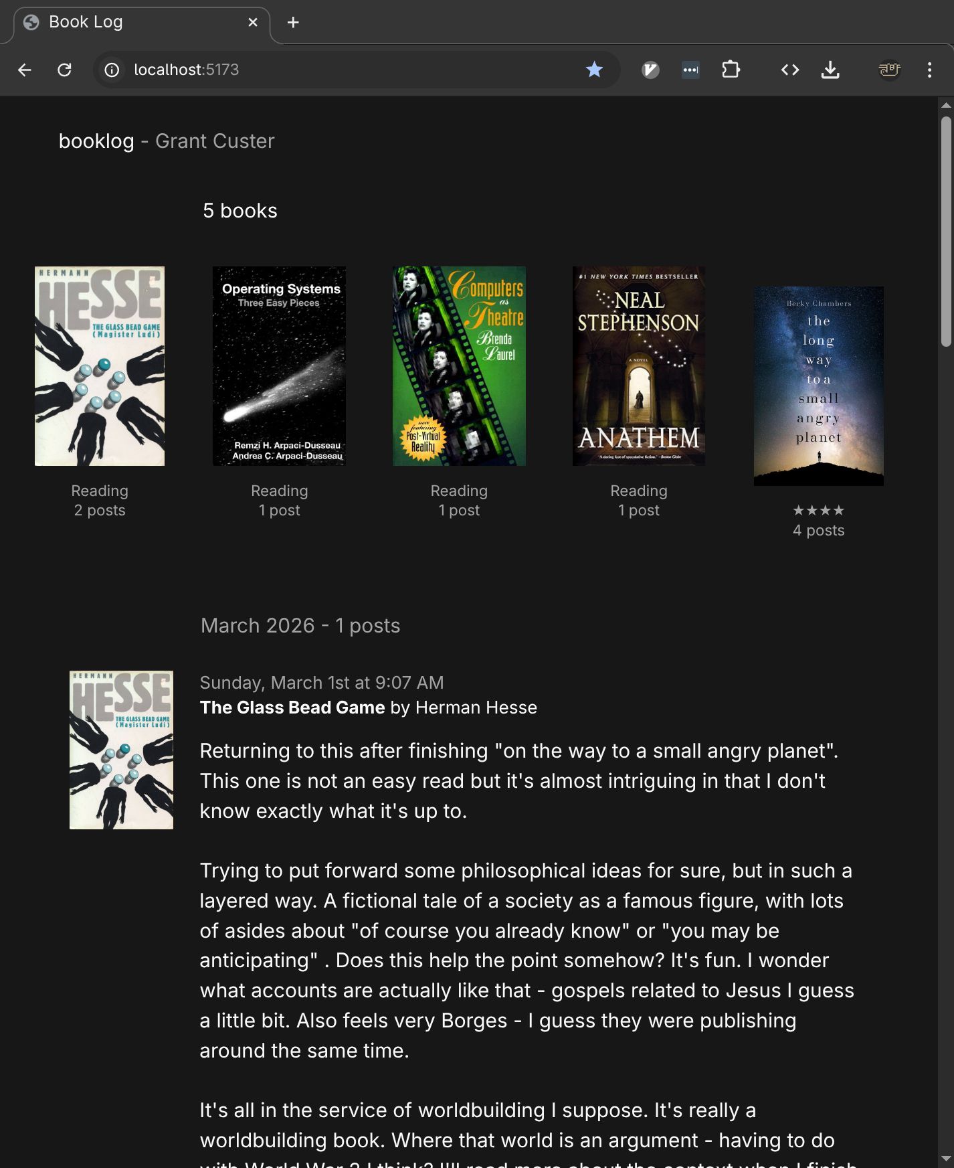Open the long way to a small angry planet cover
The height and width of the screenshot is (1168, 954).
click(819, 386)
